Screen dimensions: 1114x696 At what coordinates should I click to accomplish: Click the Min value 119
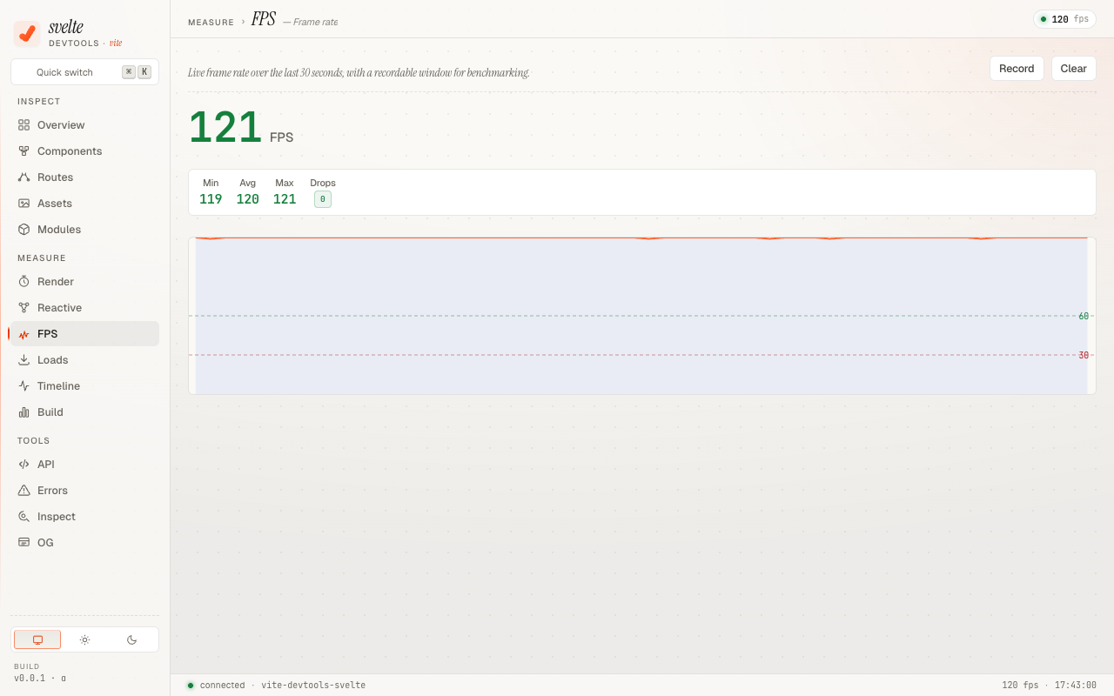click(211, 199)
